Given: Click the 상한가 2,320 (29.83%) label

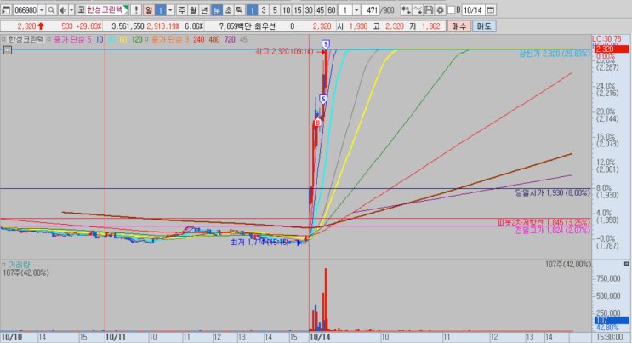Looking at the screenshot, I should click(x=555, y=54).
